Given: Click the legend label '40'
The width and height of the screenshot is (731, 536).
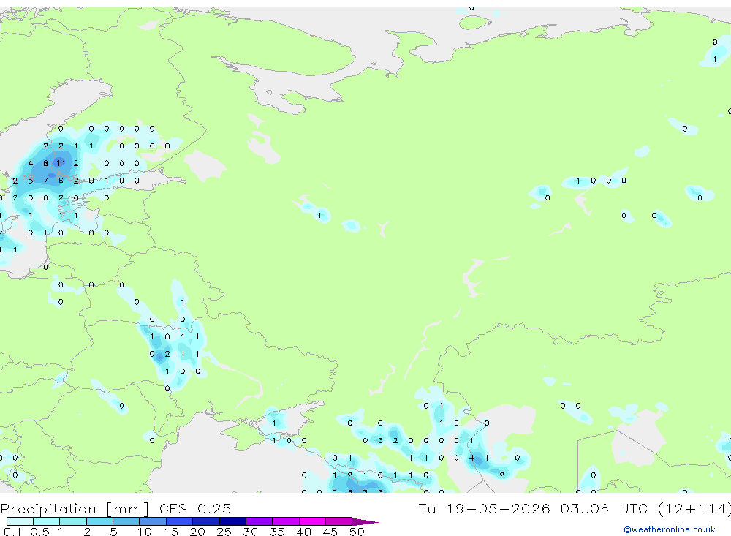Looking at the screenshot, I should (x=303, y=532).
